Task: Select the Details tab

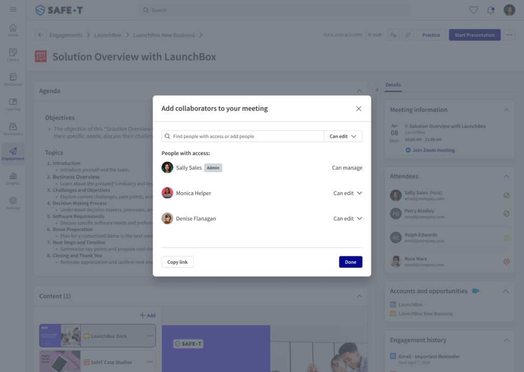Action: click(393, 85)
